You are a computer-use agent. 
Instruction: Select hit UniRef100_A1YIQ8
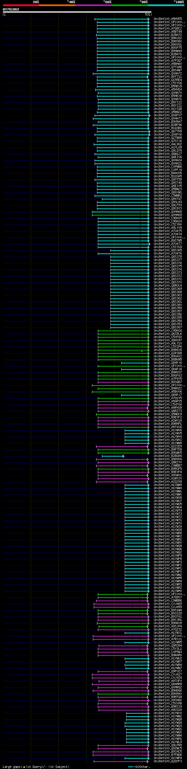pos(168,109)
